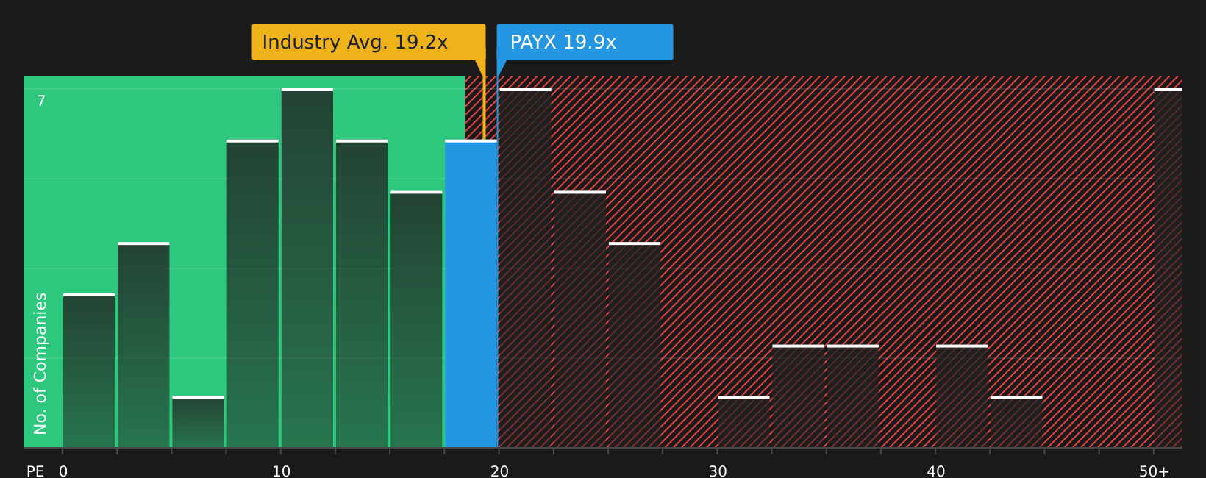Click the PE axis label 50+
The image size is (1206, 478).
tap(1154, 471)
